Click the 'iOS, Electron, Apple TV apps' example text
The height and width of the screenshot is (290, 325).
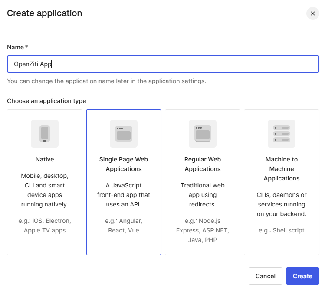point(45,226)
